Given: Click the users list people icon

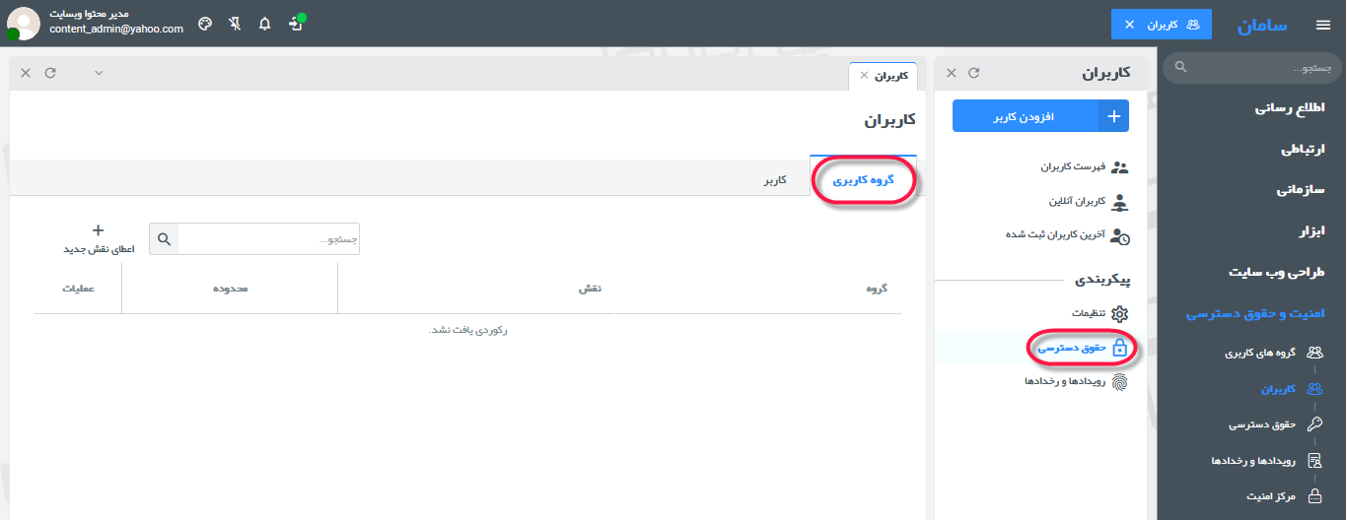Looking at the screenshot, I should point(1120,167).
